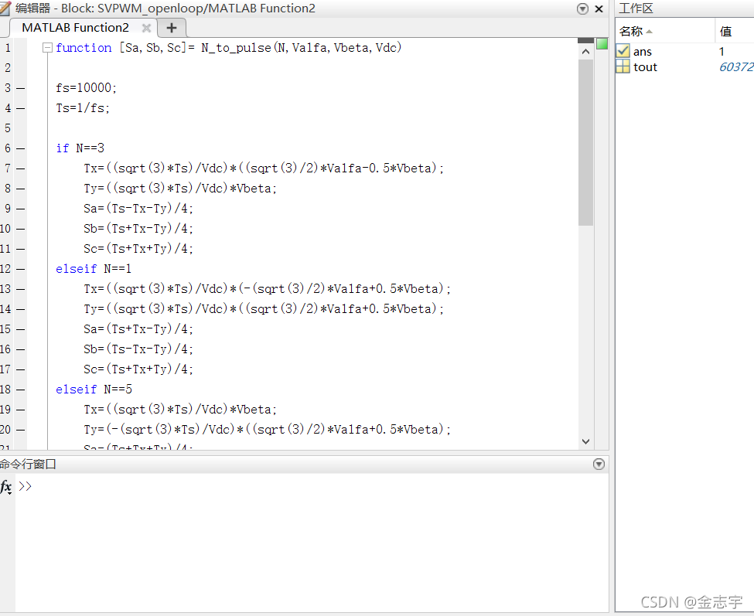Image resolution: width=754 pixels, height=616 pixels.
Task: Click the 'Tx=((sqrt(3)*Ts)/Vdc)*Vbeta;' line 19
Action: pyautogui.click(x=180, y=410)
